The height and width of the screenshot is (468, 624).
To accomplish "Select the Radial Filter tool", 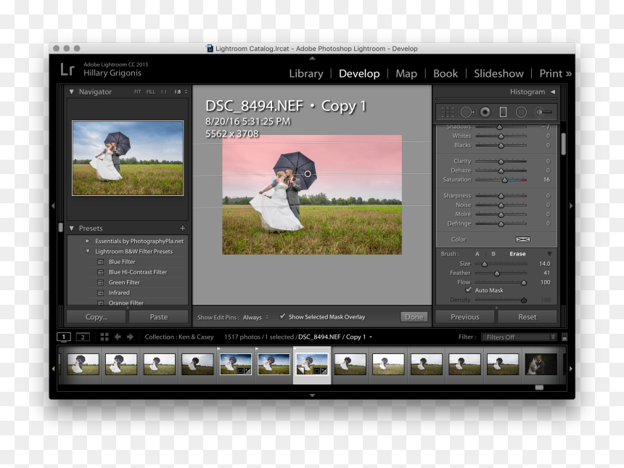I will pyautogui.click(x=521, y=112).
